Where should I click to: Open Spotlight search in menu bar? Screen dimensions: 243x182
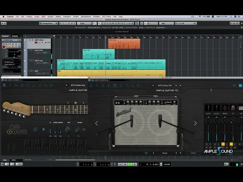231,17
